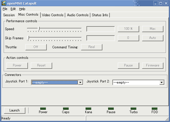Click the Skip Frames 0 button

tap(128, 38)
